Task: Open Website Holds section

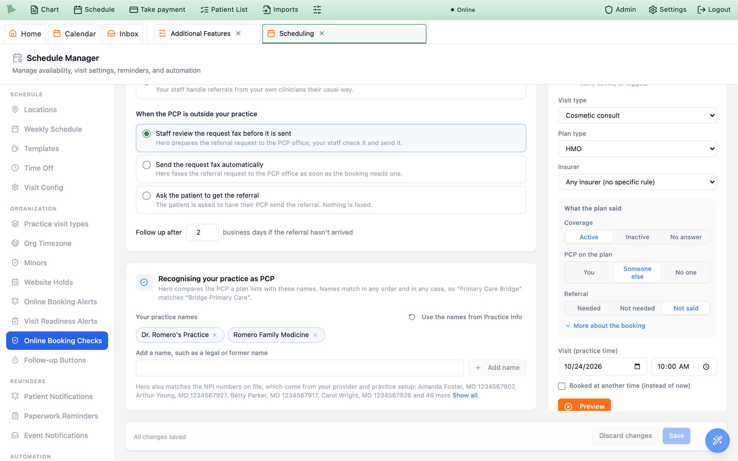Action: [57, 282]
